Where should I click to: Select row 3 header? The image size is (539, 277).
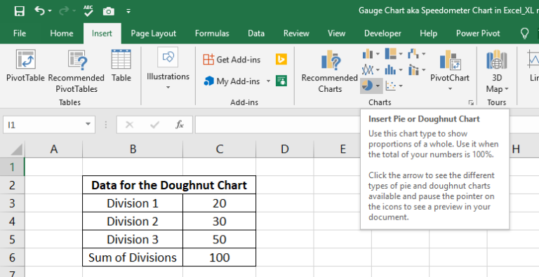12,203
